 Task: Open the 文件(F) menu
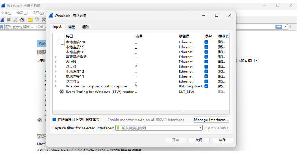[6, 13]
